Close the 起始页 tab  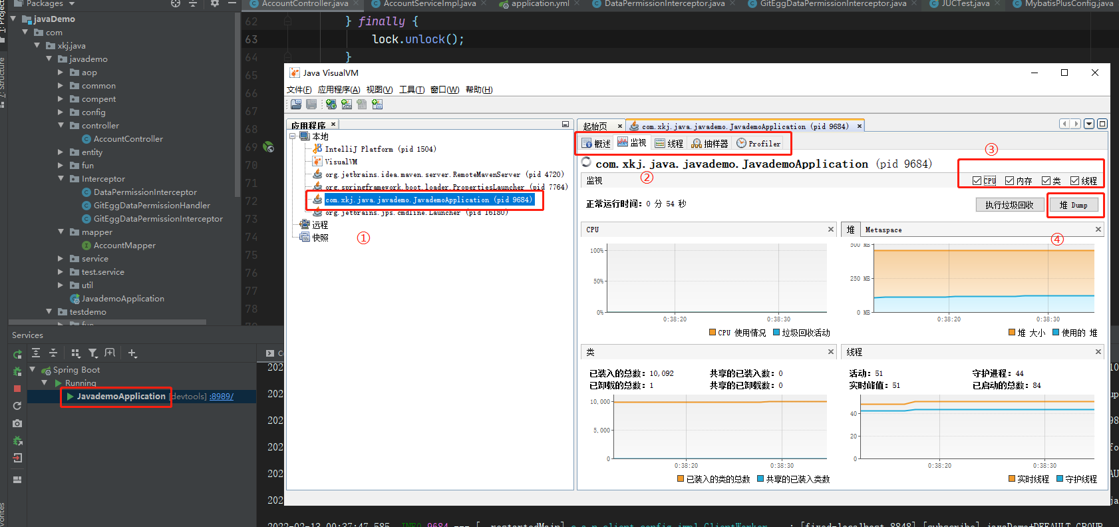click(x=620, y=126)
